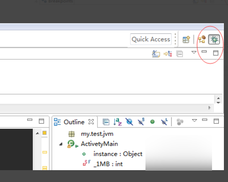Select the ActivetyMain class node
This screenshot has width=228, height=182.
coord(99,144)
